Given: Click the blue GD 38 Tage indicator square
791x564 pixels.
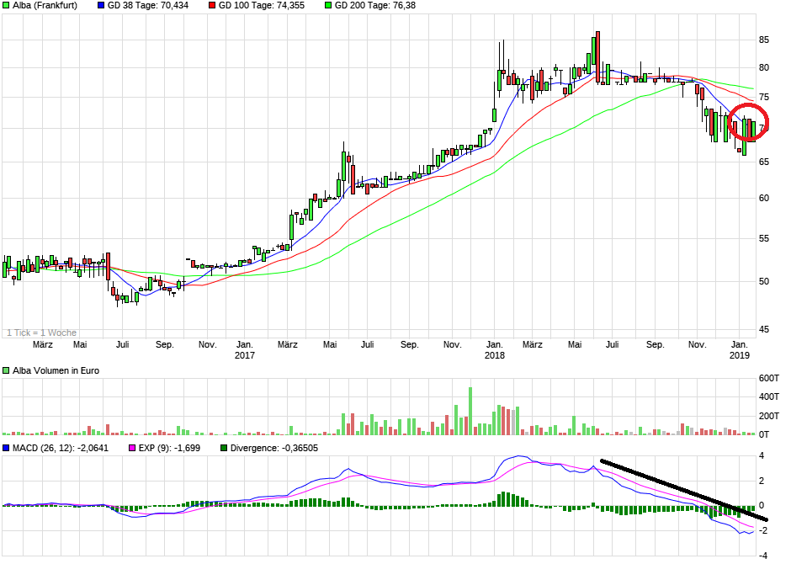Looking at the screenshot, I should (x=101, y=7).
